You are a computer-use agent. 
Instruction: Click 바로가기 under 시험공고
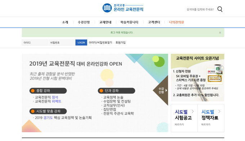click(179, 124)
